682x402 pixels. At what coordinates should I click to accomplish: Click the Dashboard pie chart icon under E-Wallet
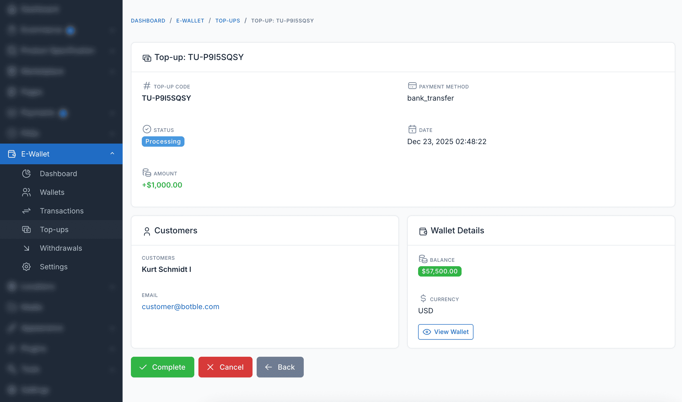point(26,173)
